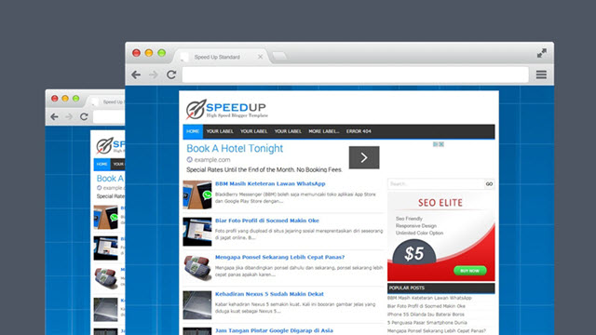Screen dimensions: 596x335
Task: Click the forward arrow in front browser
Action: pos(154,74)
